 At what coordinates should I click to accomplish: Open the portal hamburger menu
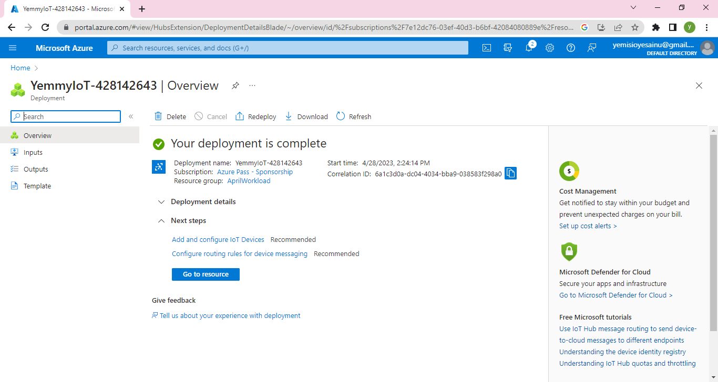[x=13, y=48]
